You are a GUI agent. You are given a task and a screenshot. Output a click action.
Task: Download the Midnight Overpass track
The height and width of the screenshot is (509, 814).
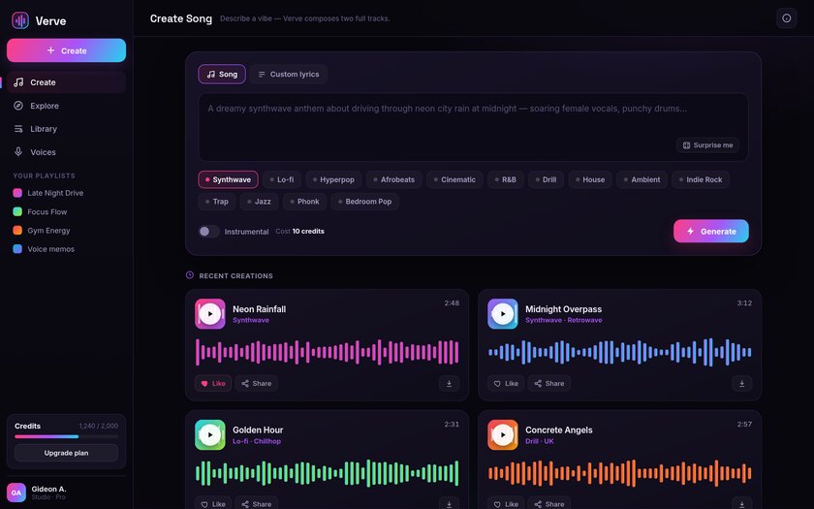(742, 383)
